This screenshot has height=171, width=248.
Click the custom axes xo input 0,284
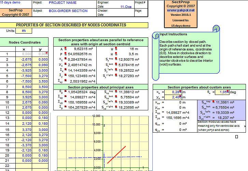(174, 92)
